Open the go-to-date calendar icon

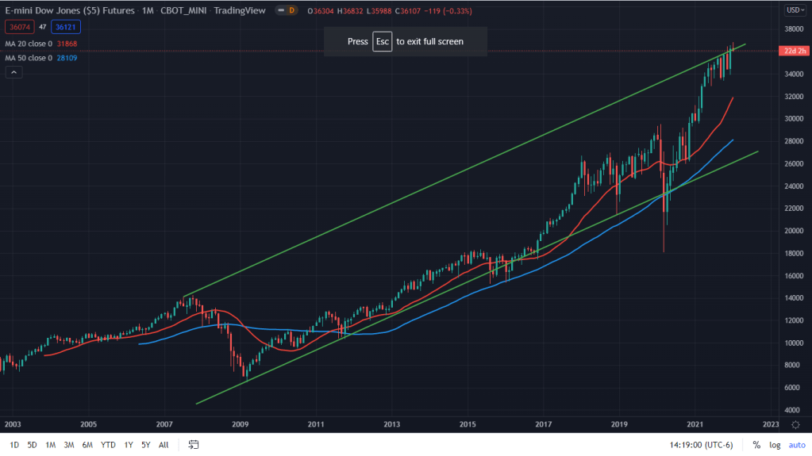pyautogui.click(x=193, y=445)
